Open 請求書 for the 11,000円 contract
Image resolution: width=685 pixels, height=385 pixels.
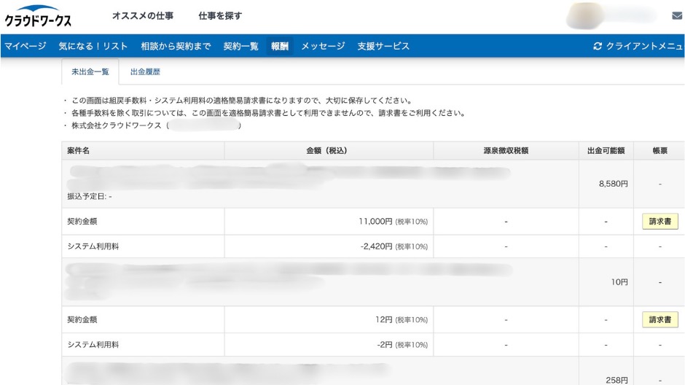(x=659, y=222)
